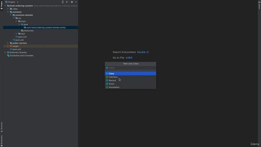Click the Search Everywhere hint text
The height and width of the screenshot is (147, 261).
click(124, 52)
